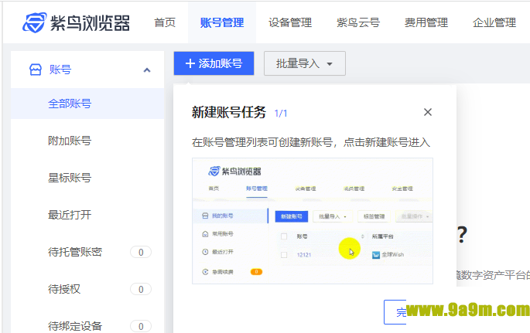This screenshot has width=530, height=333.
Task: Click the 0 badge beside 待托管账密
Action: (x=141, y=252)
